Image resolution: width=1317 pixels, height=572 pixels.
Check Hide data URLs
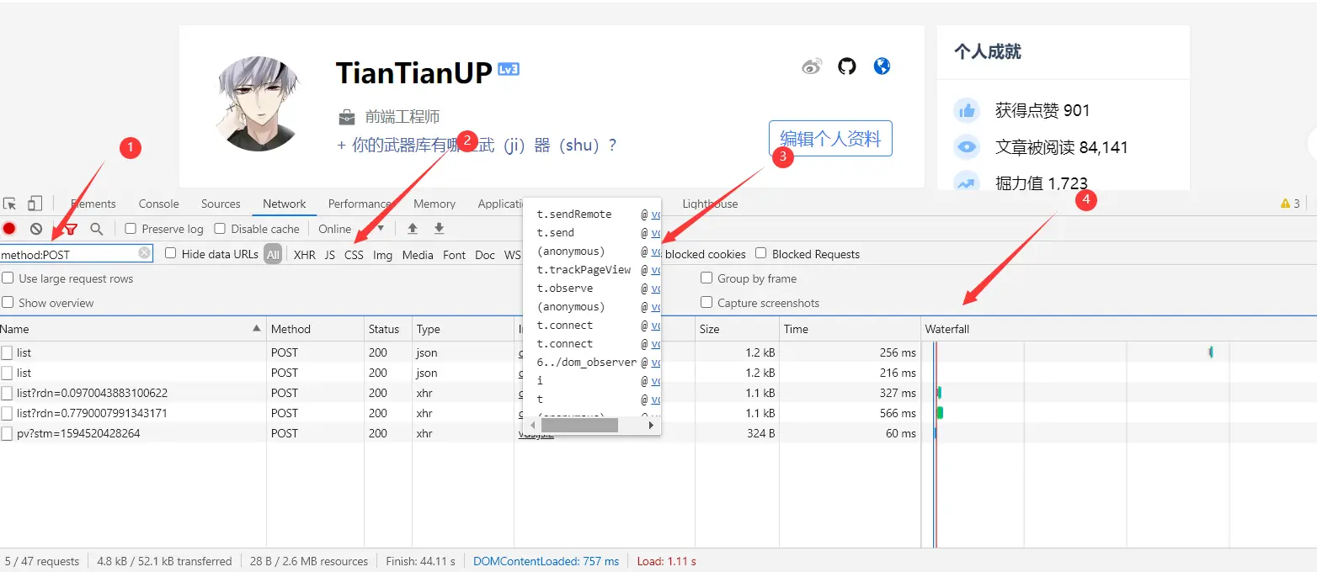[x=171, y=253]
